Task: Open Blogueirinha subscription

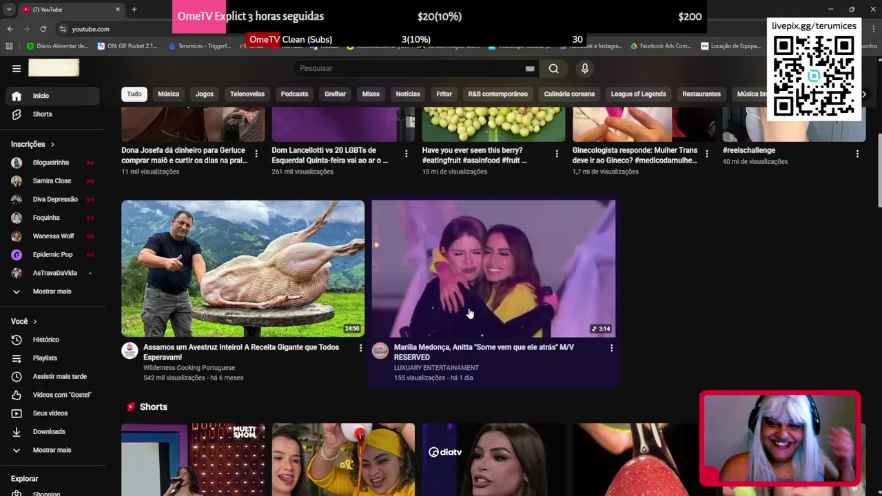Action: [x=53, y=163]
